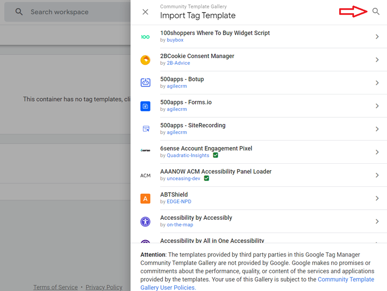The width and height of the screenshot is (387, 291).
Task: Click the verified badge next to Quadratic-Insights
Action: click(x=216, y=155)
